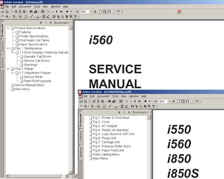This screenshot has width=224, height=179.
Task: Go to next page in i550i850i950pc.pdf window
Action: click(x=135, y=101)
